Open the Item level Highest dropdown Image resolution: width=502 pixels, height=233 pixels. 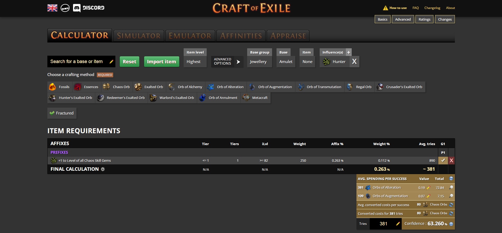195,61
